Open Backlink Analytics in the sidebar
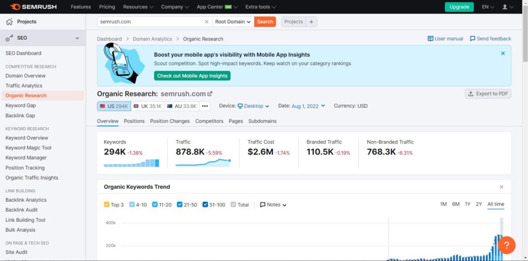Screen dimensions: 528x261 click(26, 200)
